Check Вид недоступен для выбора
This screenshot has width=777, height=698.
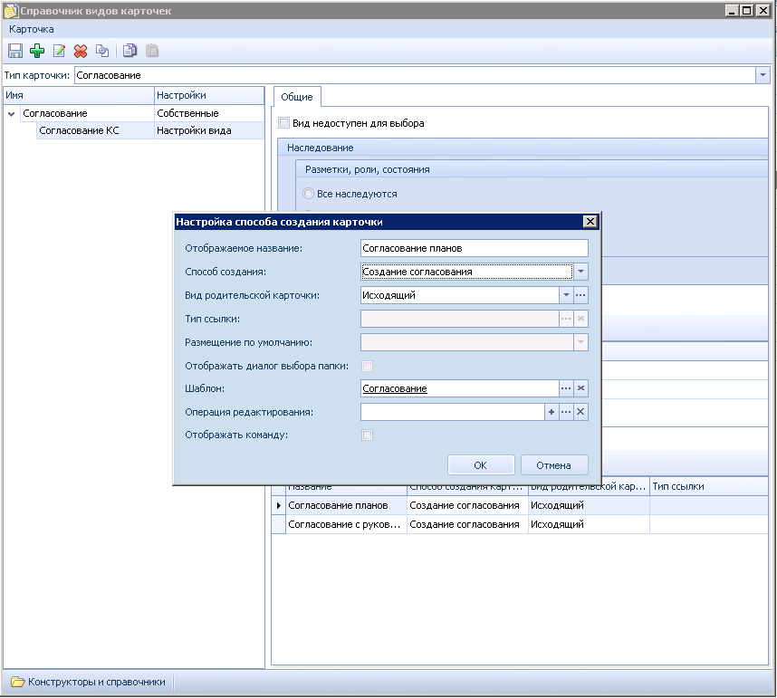click(x=284, y=123)
